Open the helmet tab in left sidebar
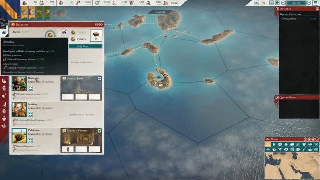Screen dimensions: 320x180 pyautogui.click(x=4, y=88)
